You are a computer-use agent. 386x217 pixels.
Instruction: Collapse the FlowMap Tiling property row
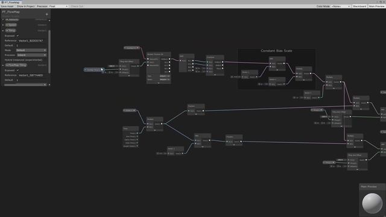[3, 65]
